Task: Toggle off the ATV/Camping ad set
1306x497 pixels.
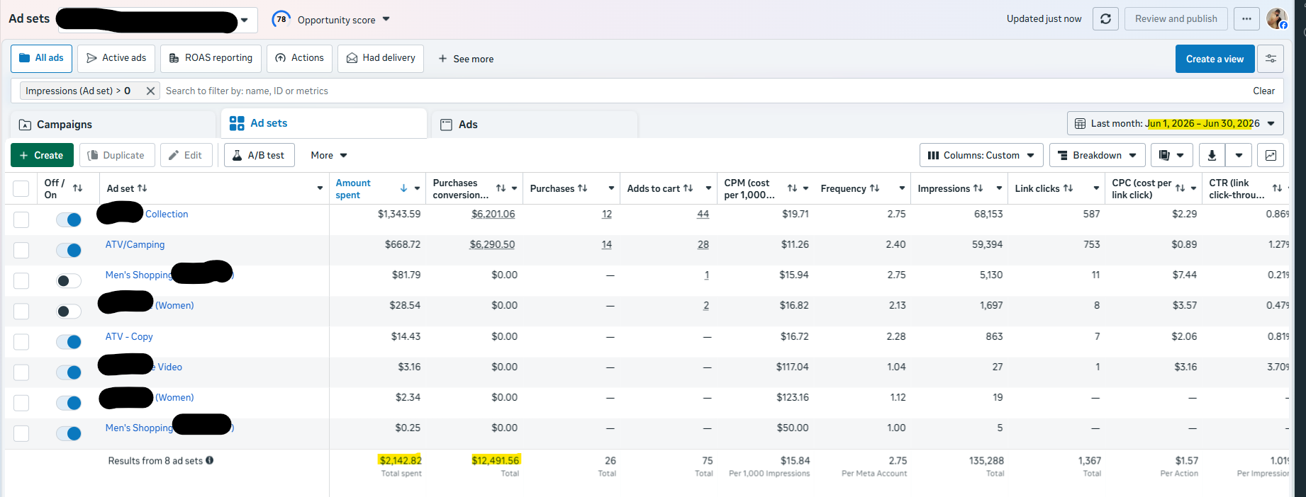Action: point(69,250)
